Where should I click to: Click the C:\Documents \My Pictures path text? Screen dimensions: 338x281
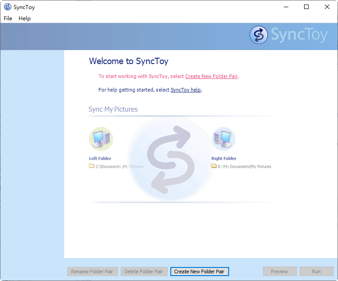coord(120,166)
